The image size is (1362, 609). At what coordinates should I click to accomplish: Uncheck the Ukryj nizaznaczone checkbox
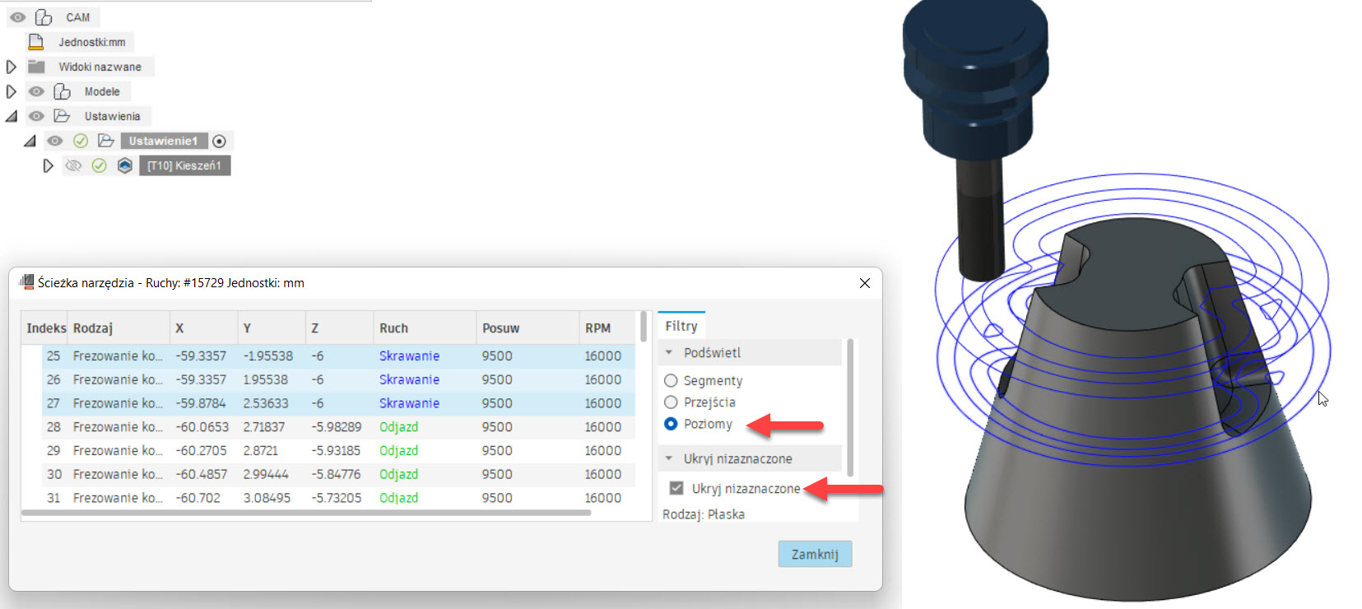(676, 488)
